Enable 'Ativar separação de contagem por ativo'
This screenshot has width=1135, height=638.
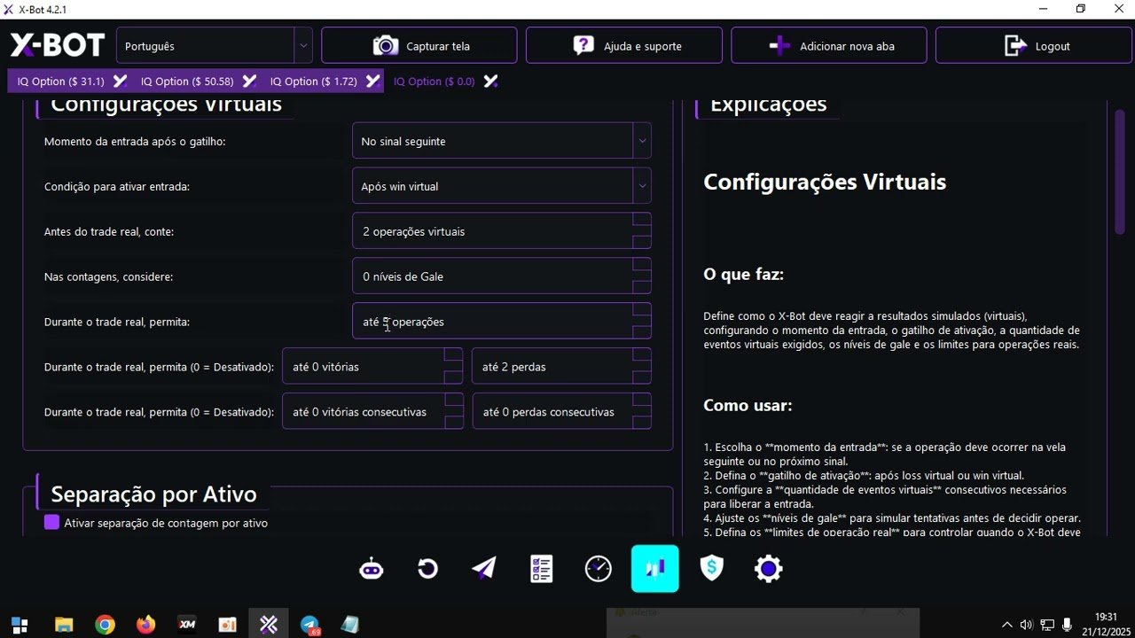point(51,523)
